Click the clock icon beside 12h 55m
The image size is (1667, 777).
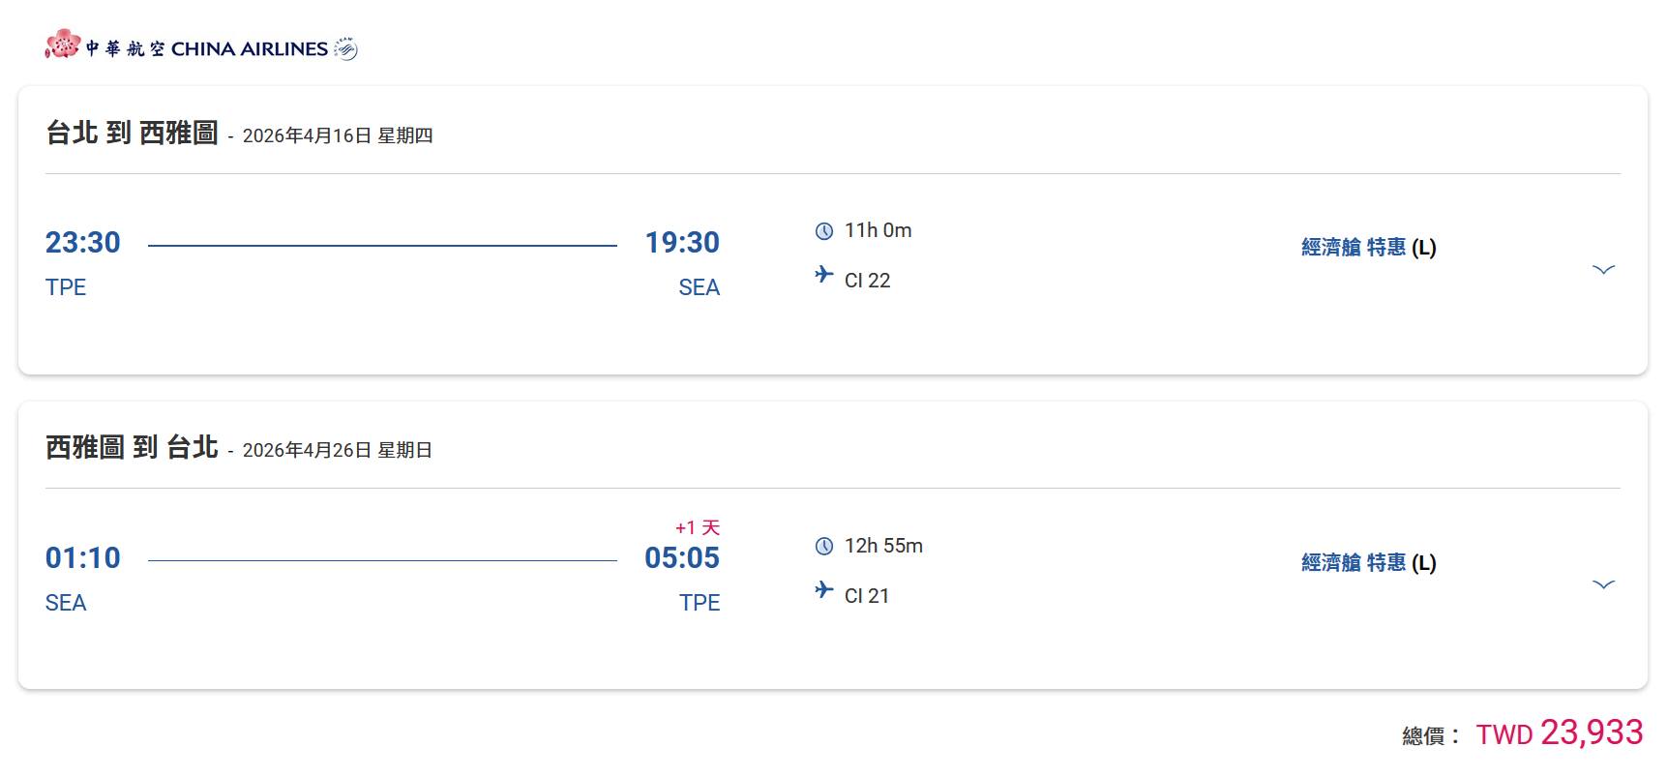[824, 547]
